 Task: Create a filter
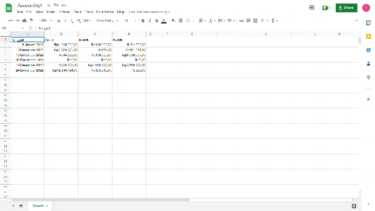pyautogui.click(x=262, y=21)
